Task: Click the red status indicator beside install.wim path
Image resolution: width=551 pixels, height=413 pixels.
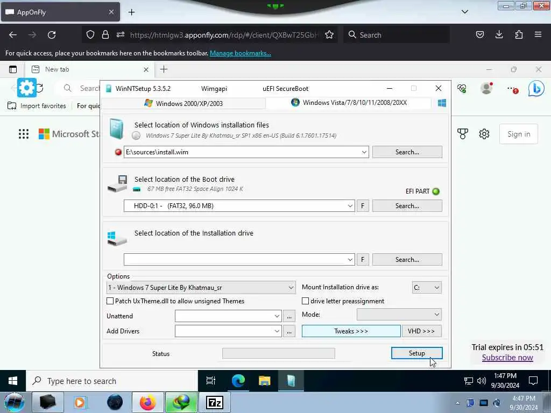Action: 118,152
